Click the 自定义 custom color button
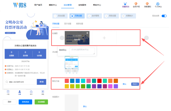 coord(135,84)
